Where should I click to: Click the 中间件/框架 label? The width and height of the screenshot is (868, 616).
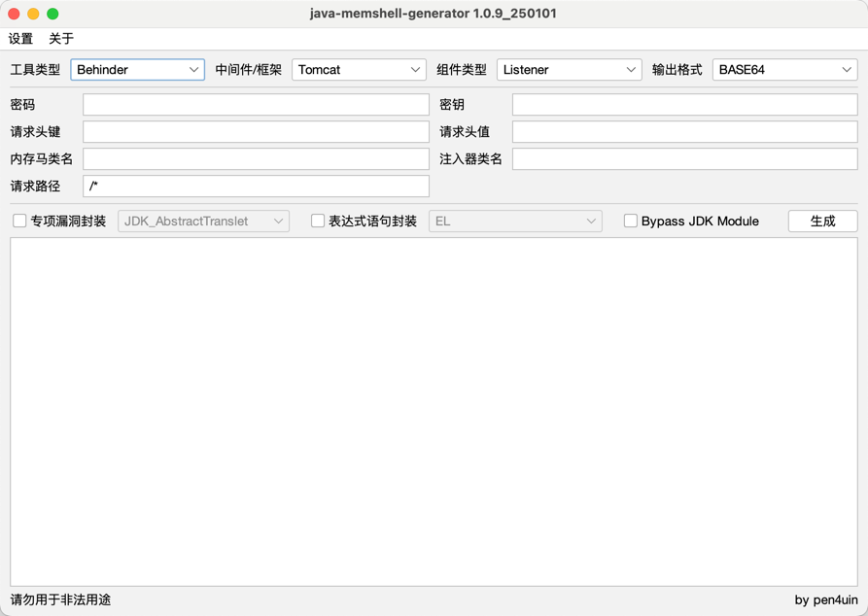pyautogui.click(x=248, y=70)
